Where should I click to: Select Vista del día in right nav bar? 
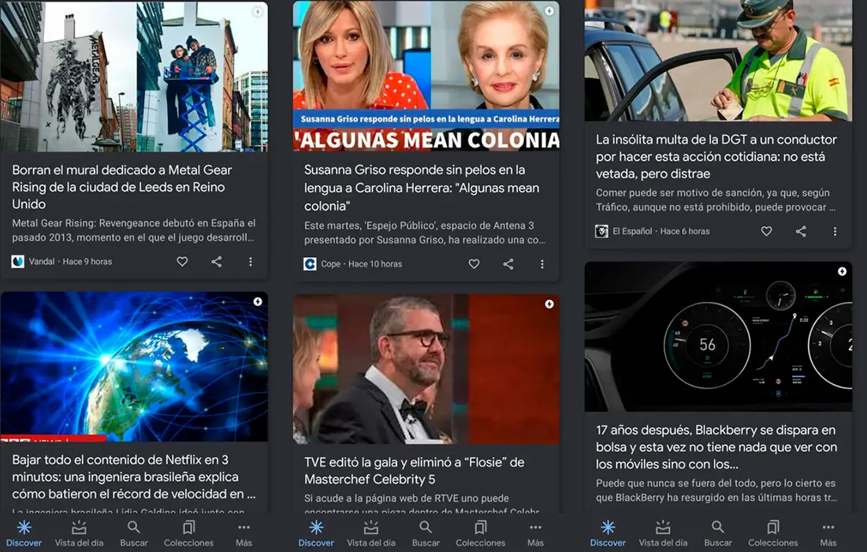pyautogui.click(x=663, y=534)
